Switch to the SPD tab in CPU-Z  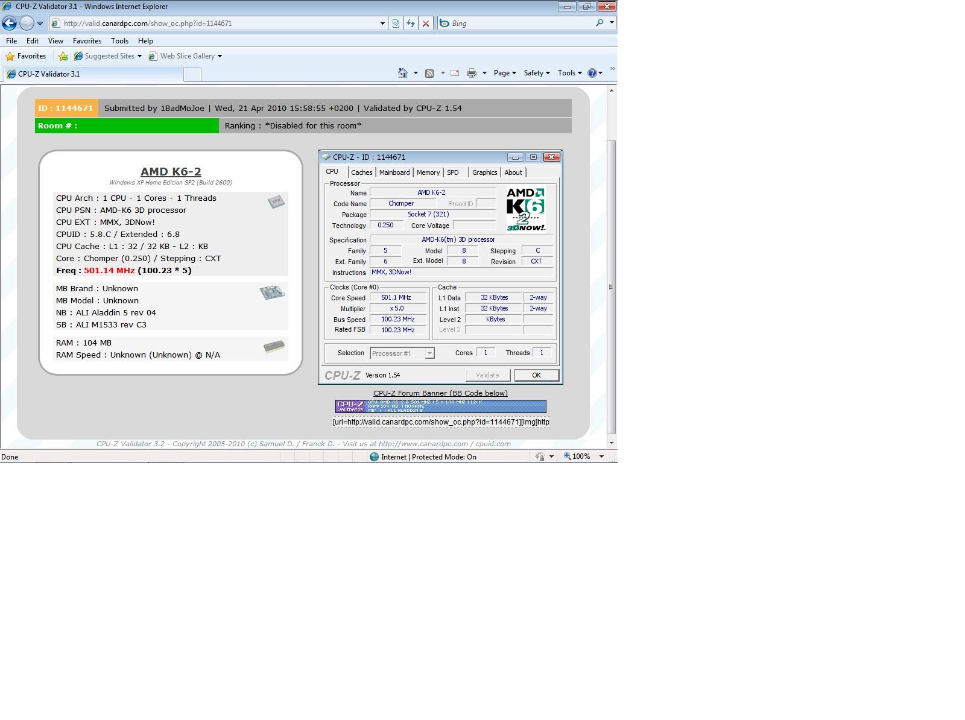pyautogui.click(x=453, y=172)
